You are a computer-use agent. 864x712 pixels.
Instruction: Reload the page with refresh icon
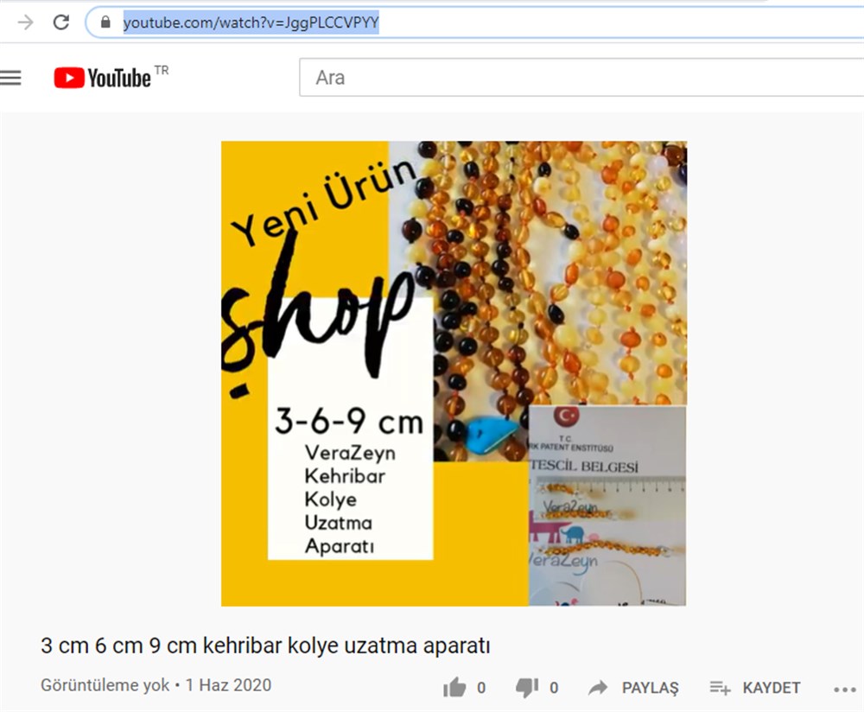61,22
